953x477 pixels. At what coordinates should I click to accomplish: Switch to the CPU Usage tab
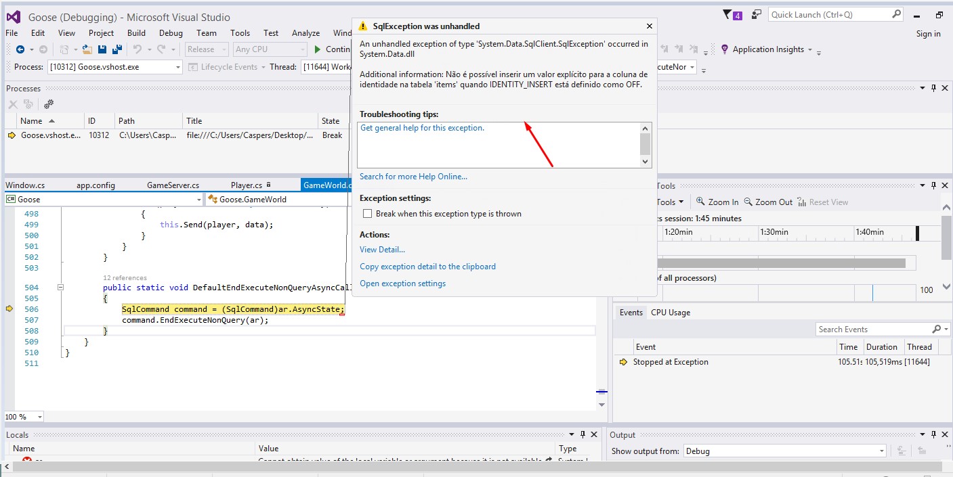point(671,313)
